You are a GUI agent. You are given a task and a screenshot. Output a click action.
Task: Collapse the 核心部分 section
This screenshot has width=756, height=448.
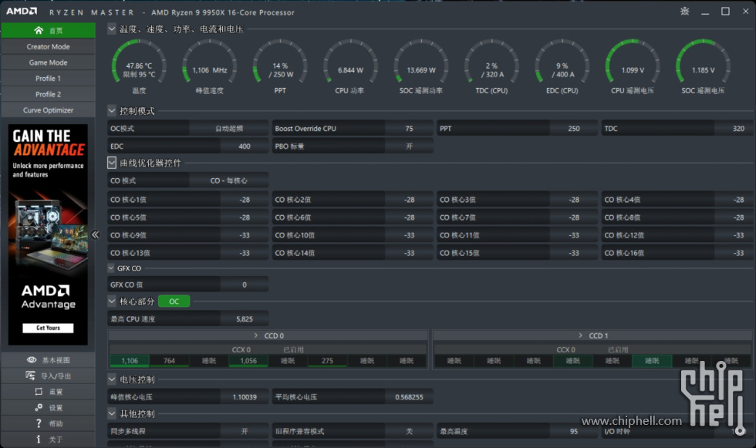(x=112, y=301)
